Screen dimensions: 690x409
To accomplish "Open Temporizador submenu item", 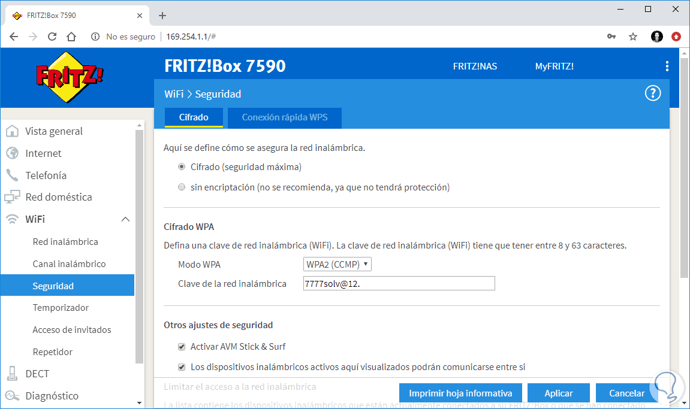I will click(61, 307).
